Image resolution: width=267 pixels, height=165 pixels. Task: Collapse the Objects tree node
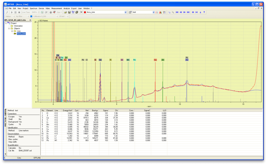tap(9, 28)
